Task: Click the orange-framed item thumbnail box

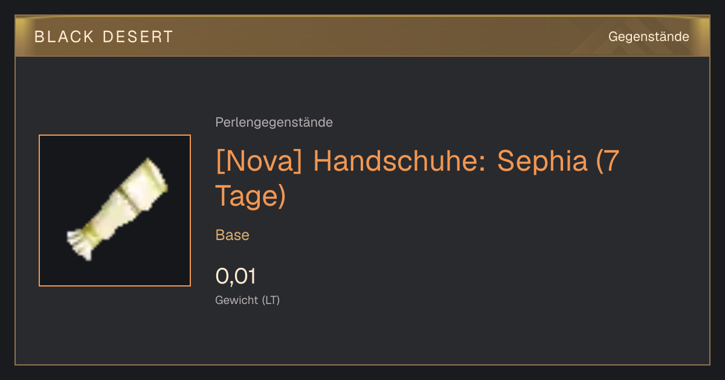Action: click(x=115, y=211)
